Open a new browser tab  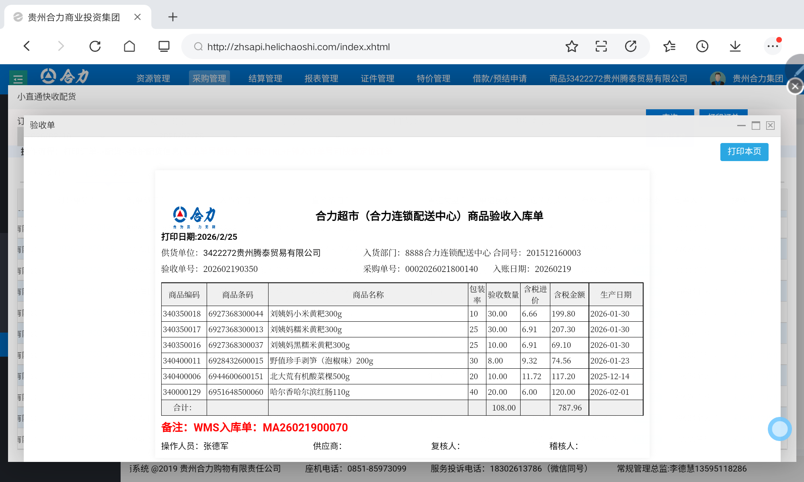tap(172, 17)
